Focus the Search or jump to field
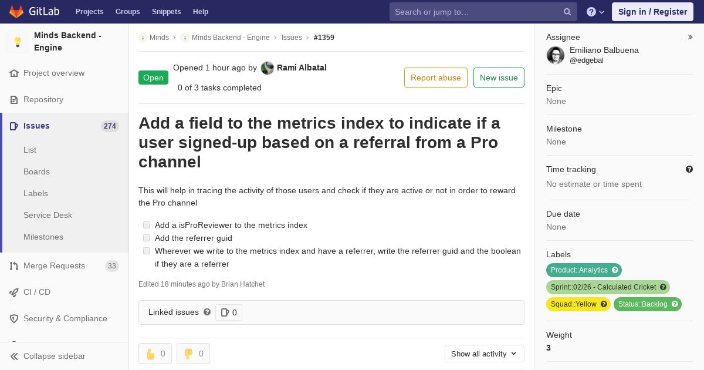This screenshot has width=704, height=370. click(476, 12)
